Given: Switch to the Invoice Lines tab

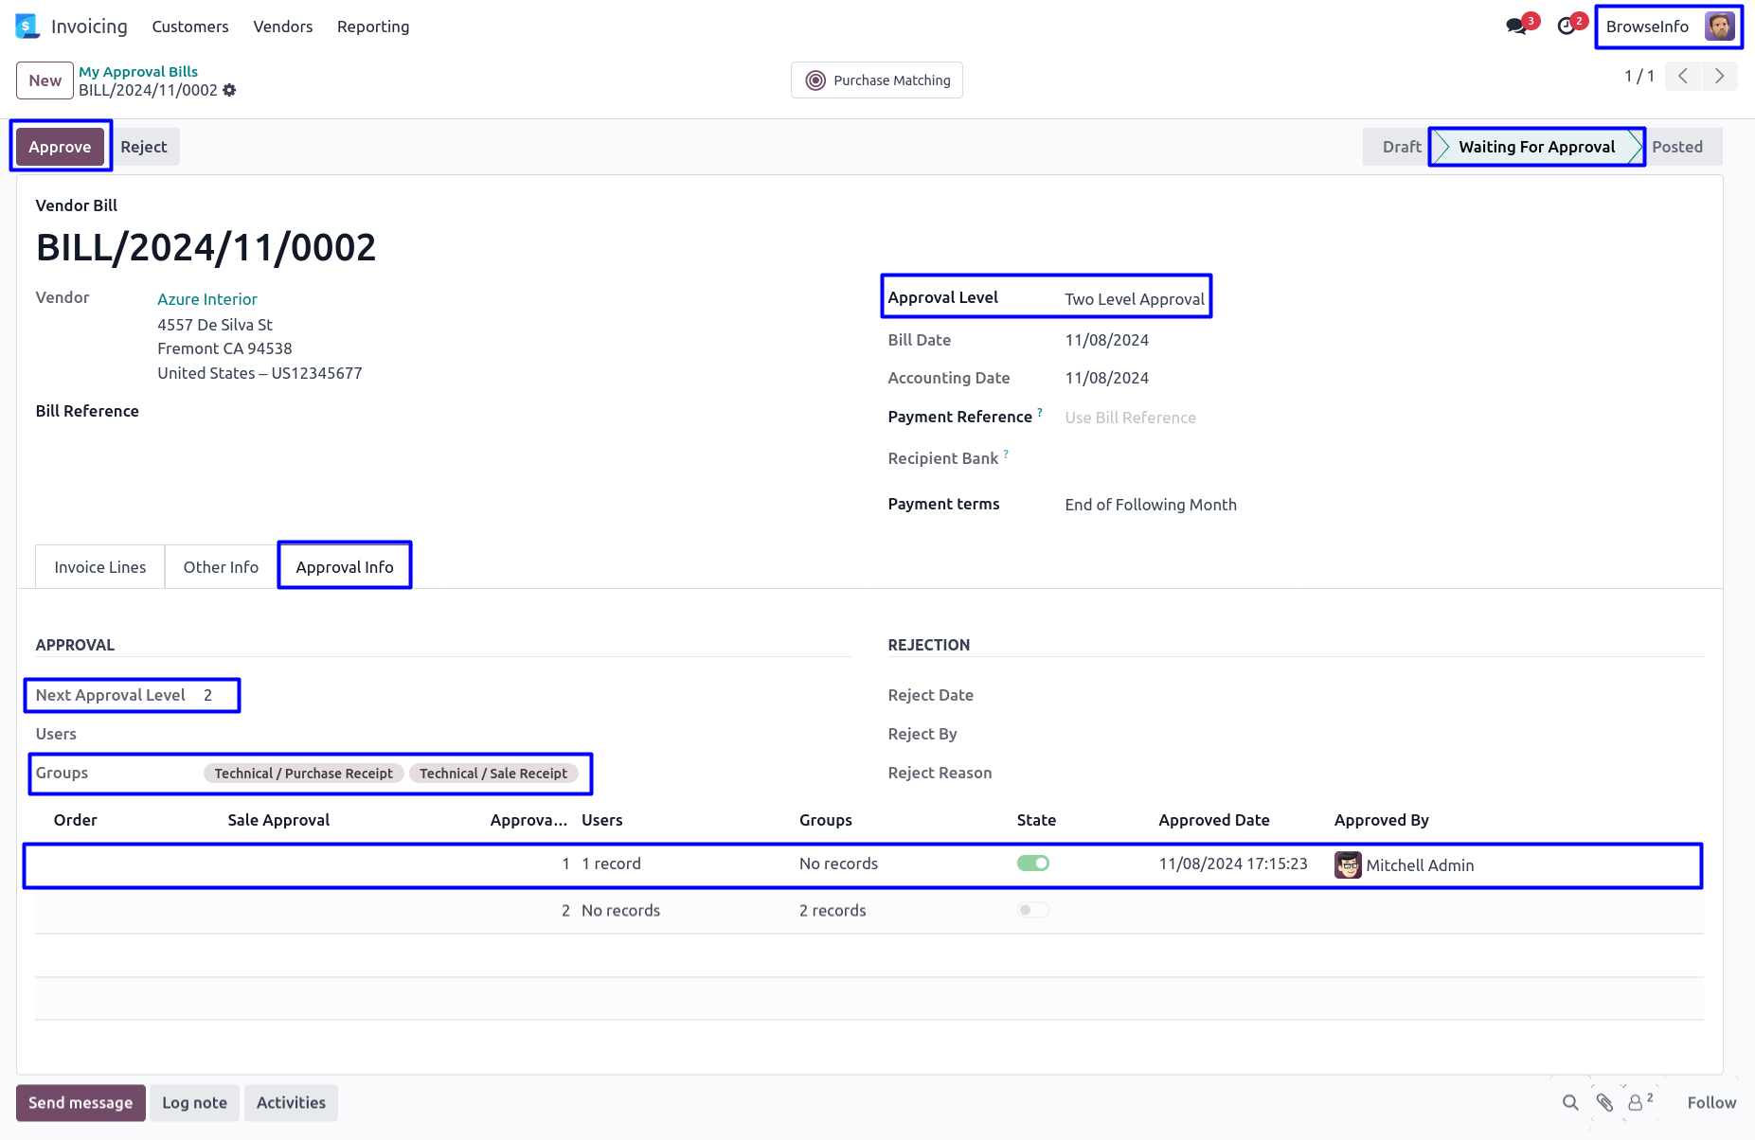Looking at the screenshot, I should click(100, 567).
